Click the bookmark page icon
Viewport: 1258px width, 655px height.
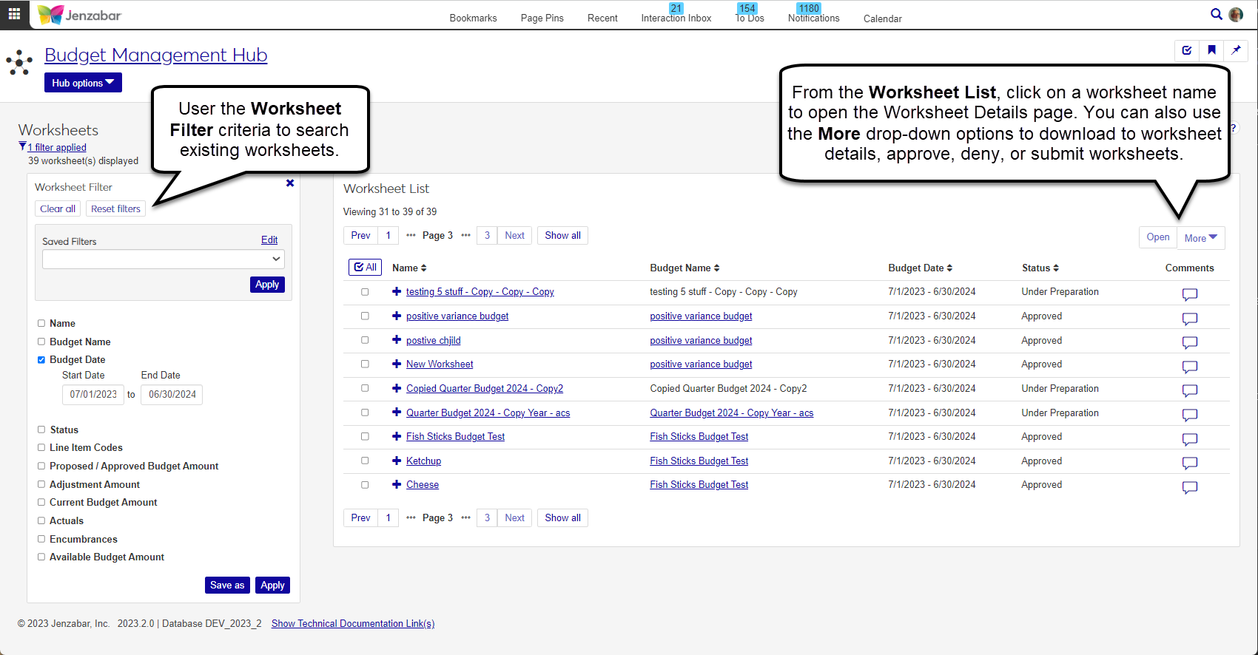pos(1211,50)
